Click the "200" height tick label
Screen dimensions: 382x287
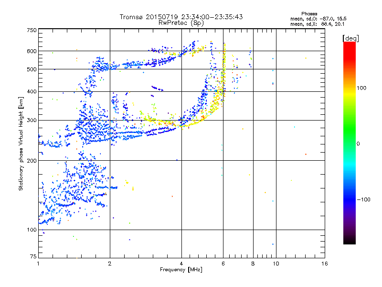point(32,161)
